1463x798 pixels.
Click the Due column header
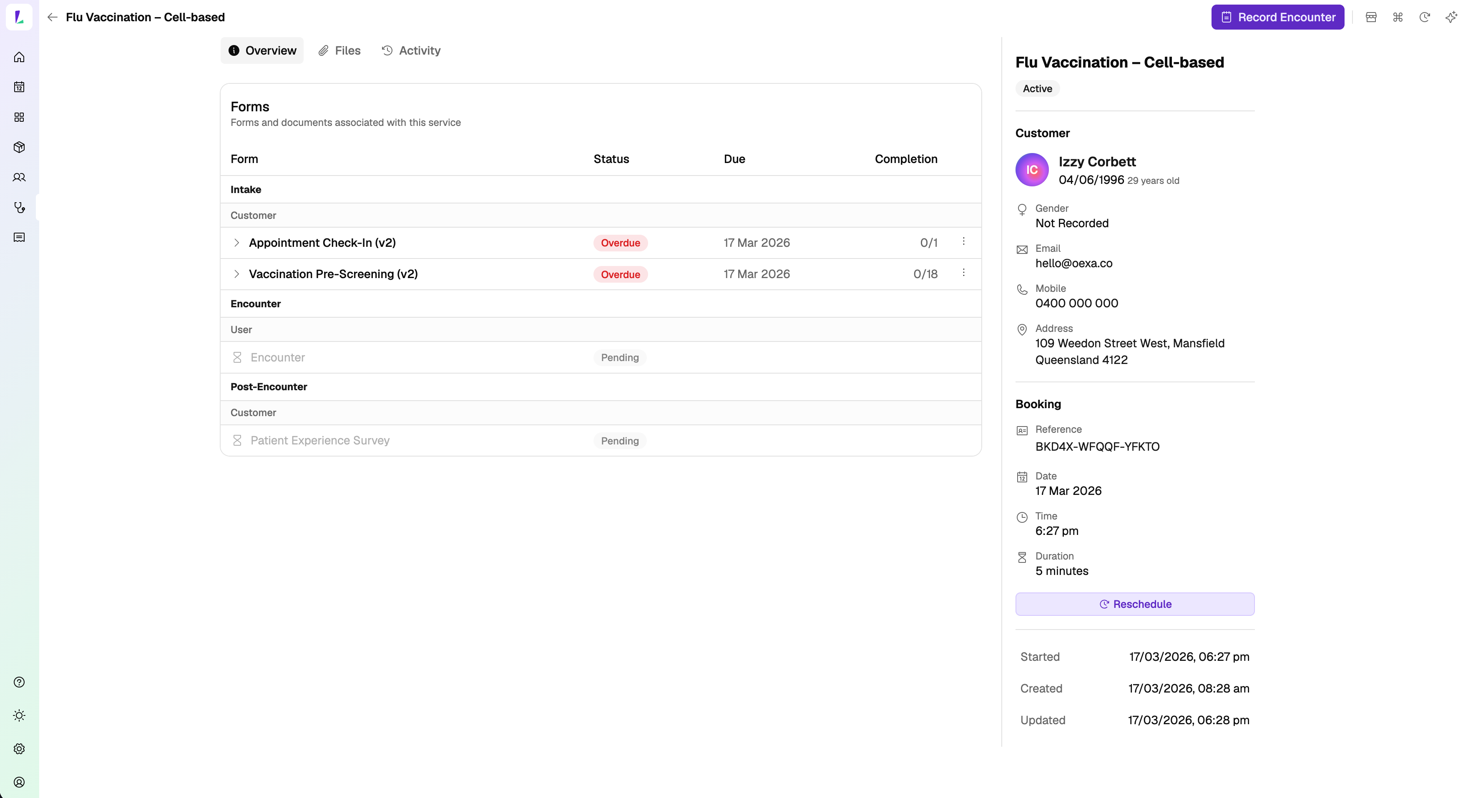(734, 159)
